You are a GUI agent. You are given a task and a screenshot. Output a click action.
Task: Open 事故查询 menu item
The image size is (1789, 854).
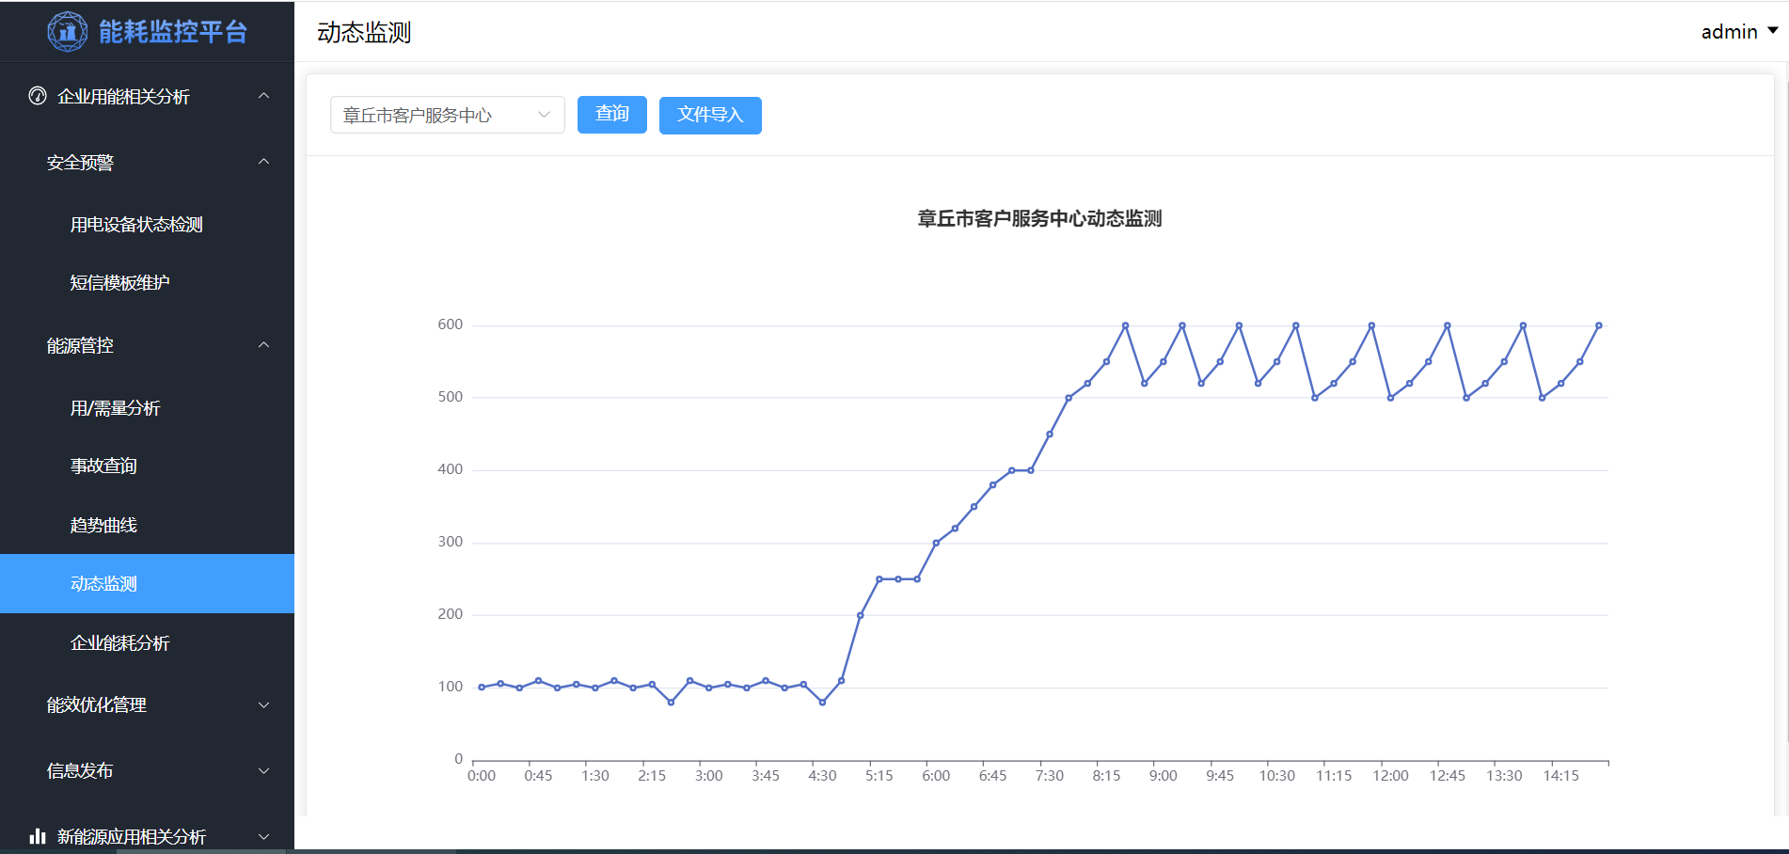103,466
